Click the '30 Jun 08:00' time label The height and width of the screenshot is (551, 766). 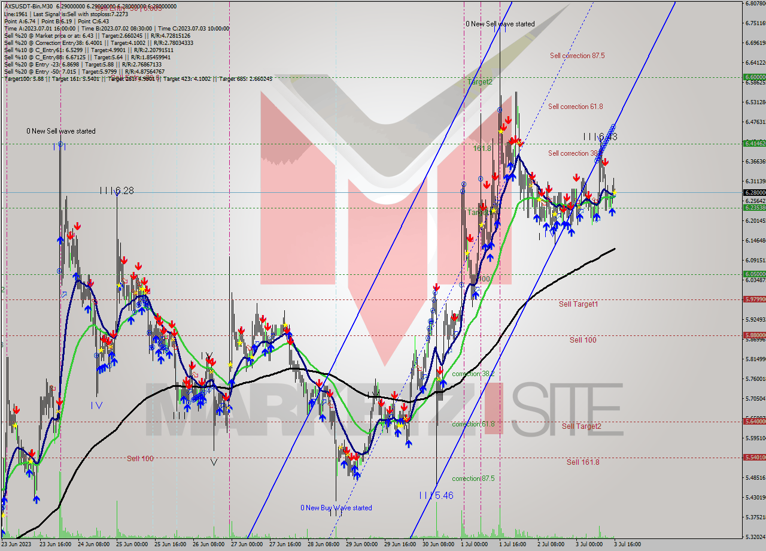(438, 544)
